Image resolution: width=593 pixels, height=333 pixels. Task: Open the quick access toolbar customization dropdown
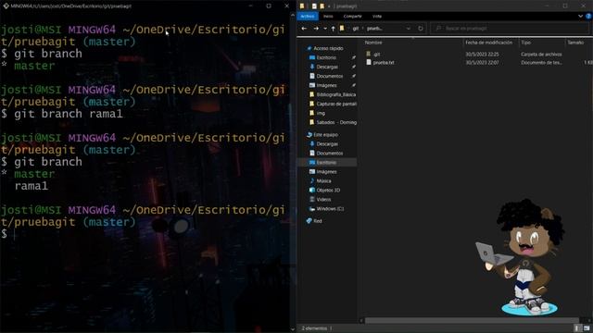[329, 6]
